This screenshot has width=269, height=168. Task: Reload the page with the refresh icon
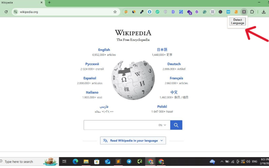6,12
